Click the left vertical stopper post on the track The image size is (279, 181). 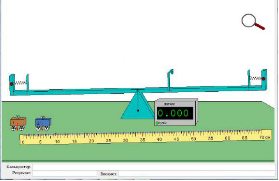tap(27, 83)
